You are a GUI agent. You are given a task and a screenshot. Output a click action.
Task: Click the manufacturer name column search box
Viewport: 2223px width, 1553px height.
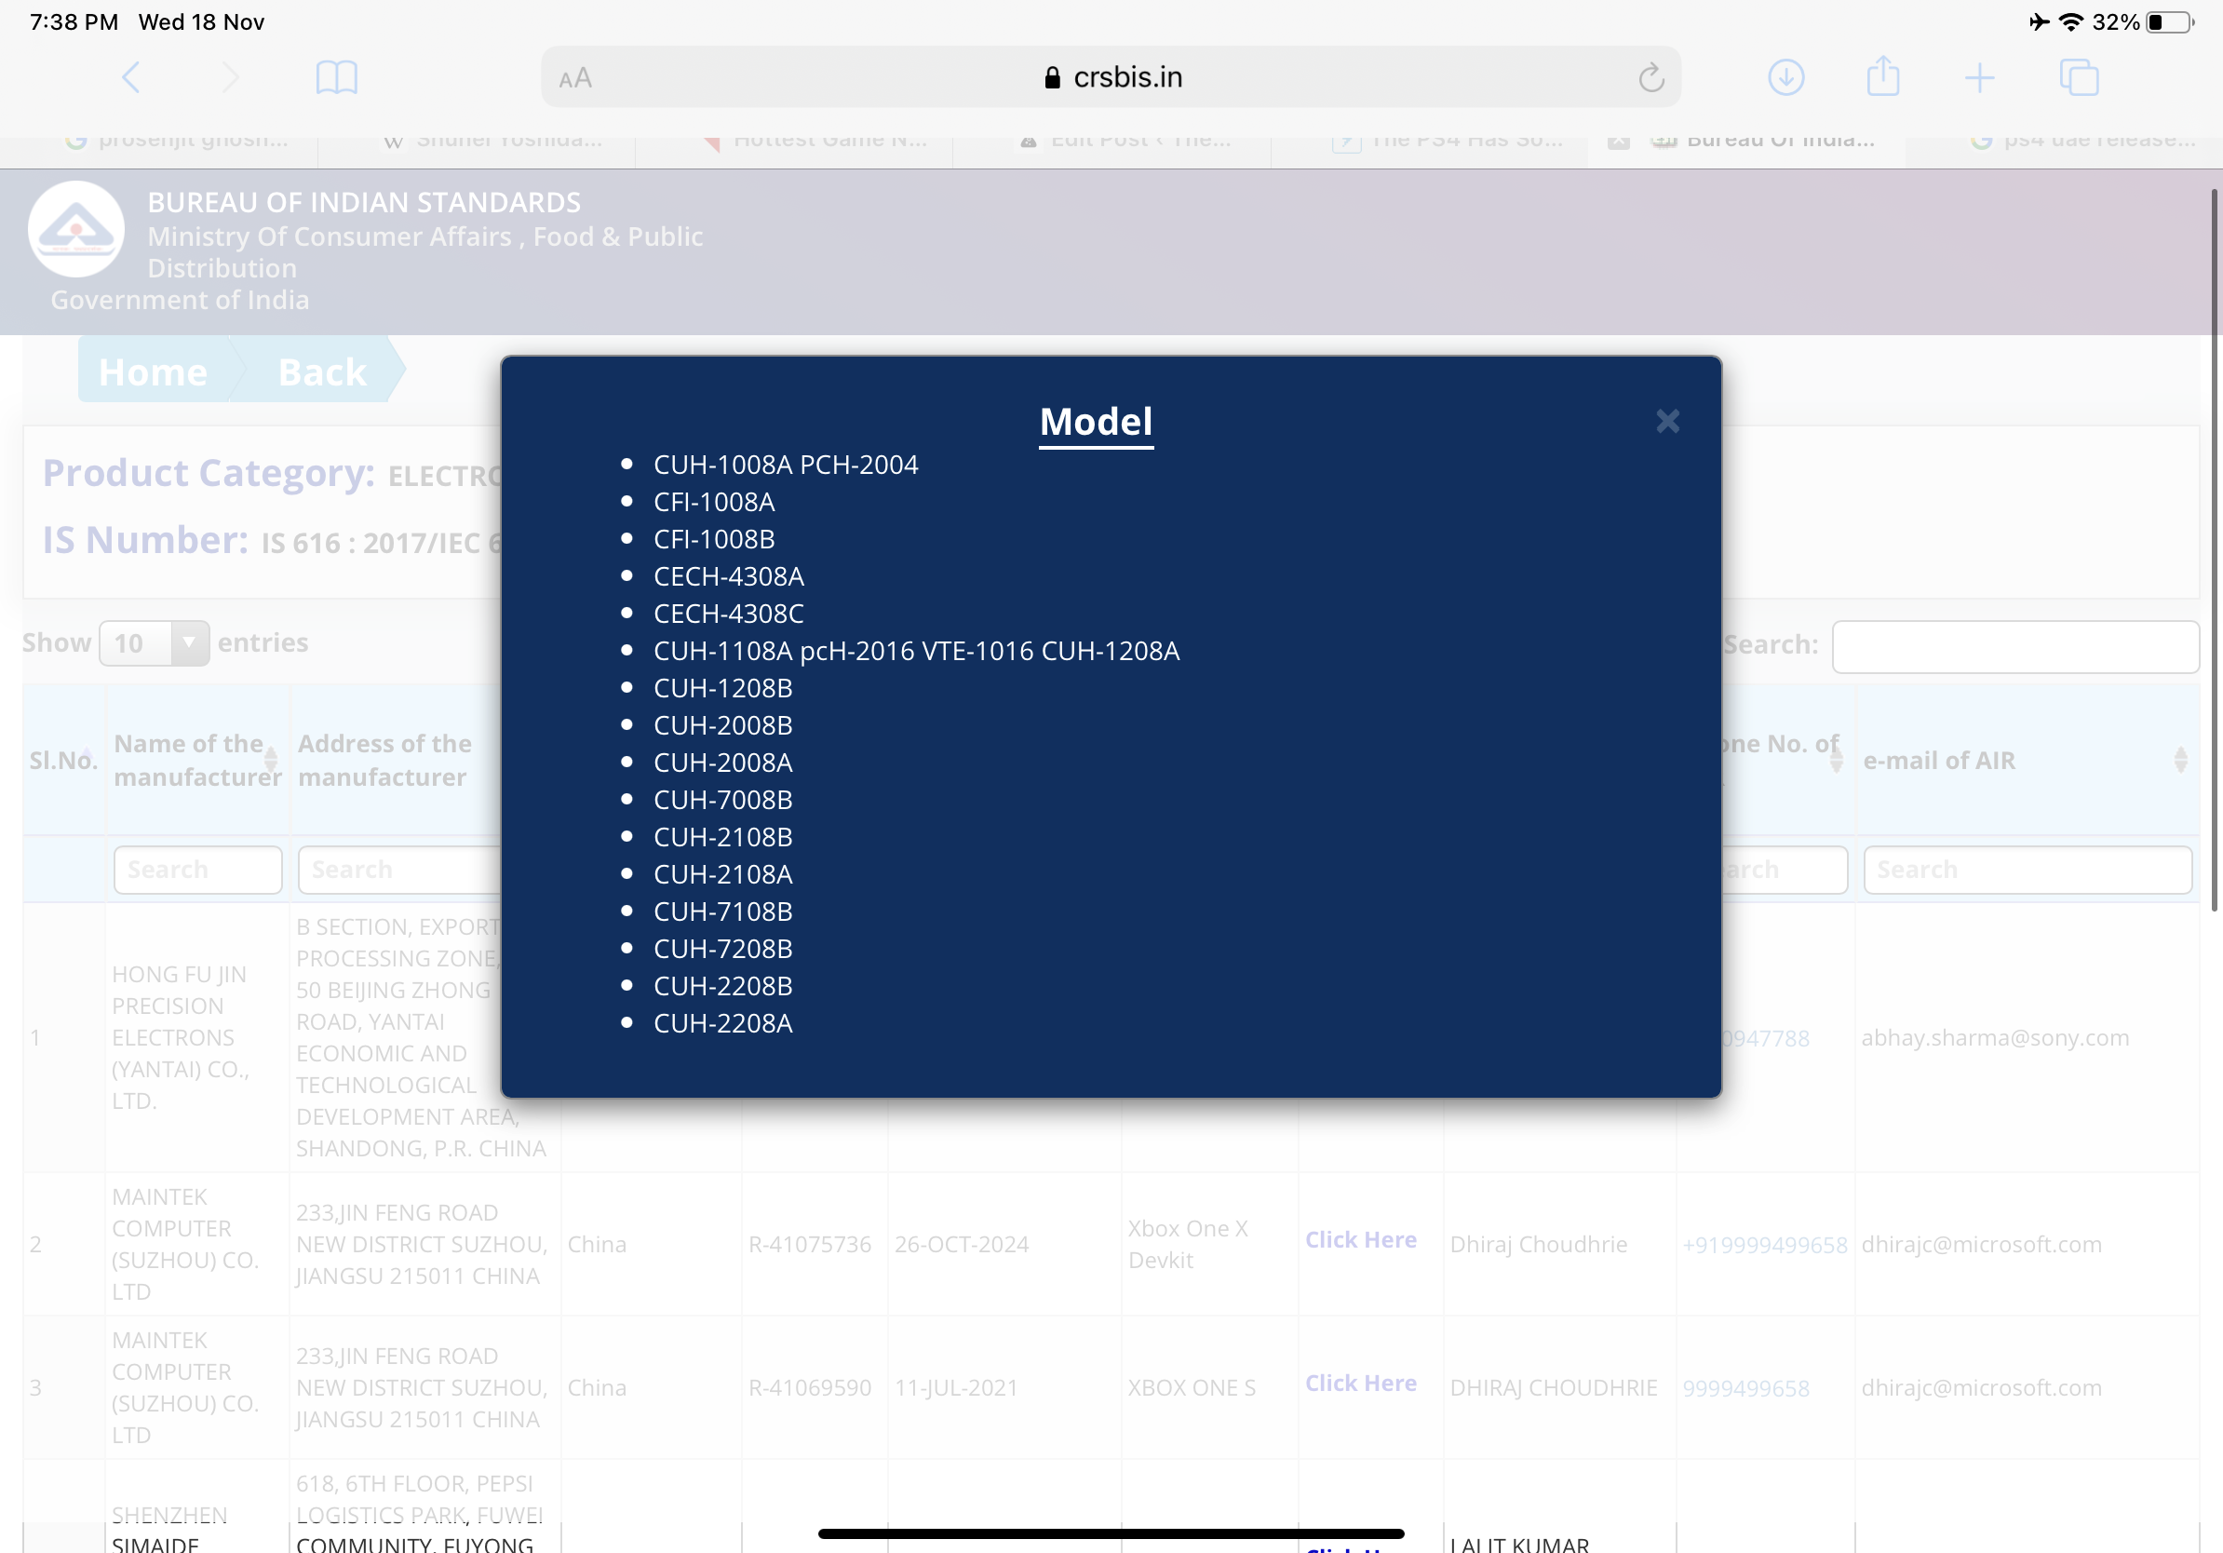[x=197, y=870]
